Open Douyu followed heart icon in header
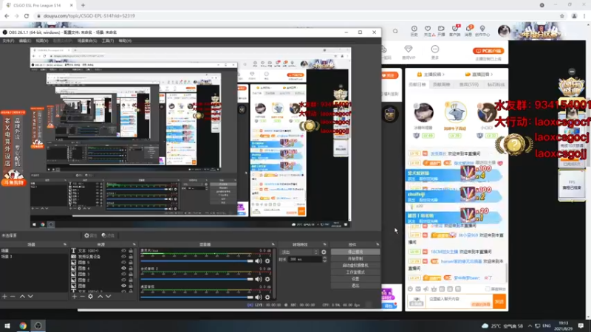Screen dimensions: 591x332 tap(428, 29)
